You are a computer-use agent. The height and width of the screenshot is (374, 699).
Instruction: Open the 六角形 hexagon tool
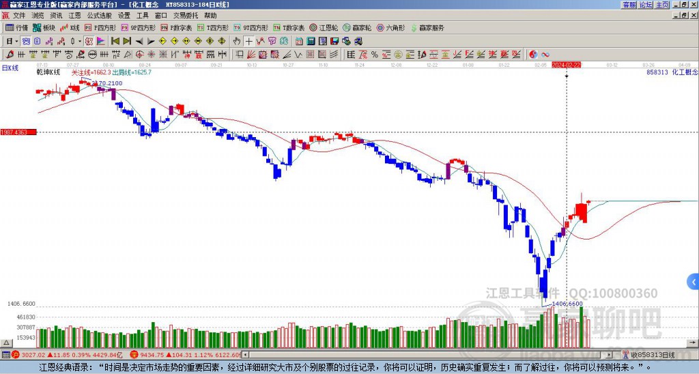pos(391,27)
